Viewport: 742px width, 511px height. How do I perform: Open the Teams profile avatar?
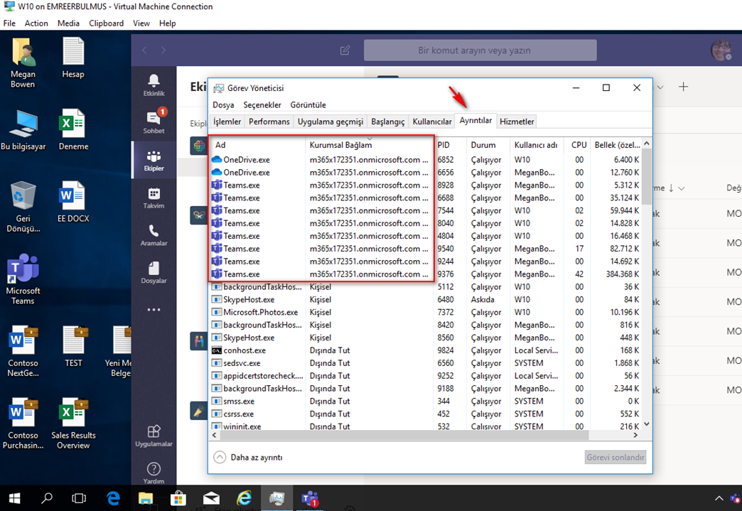pyautogui.click(x=721, y=50)
